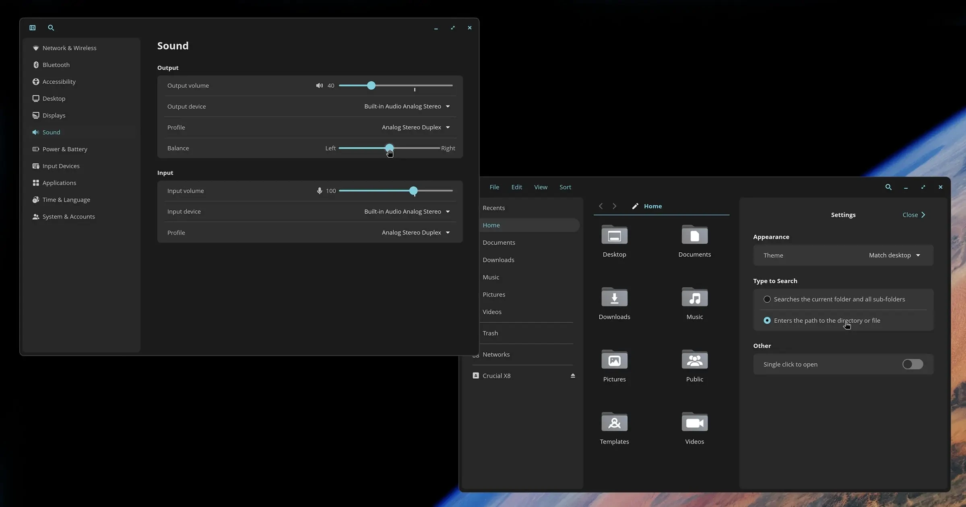Click the Desktop monitor icon in Settings sidebar
Viewport: 966px width, 507px height.
(36, 99)
